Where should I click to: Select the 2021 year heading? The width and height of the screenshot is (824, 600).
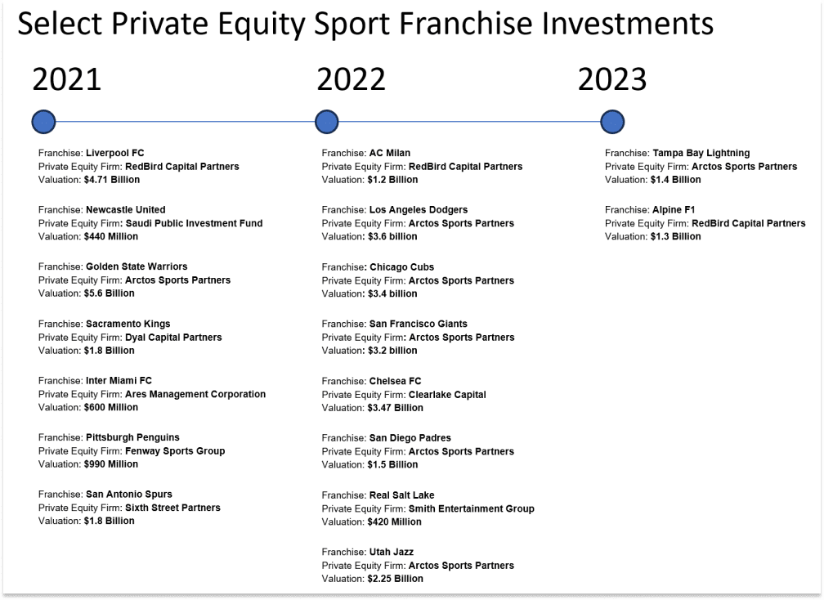67,79
